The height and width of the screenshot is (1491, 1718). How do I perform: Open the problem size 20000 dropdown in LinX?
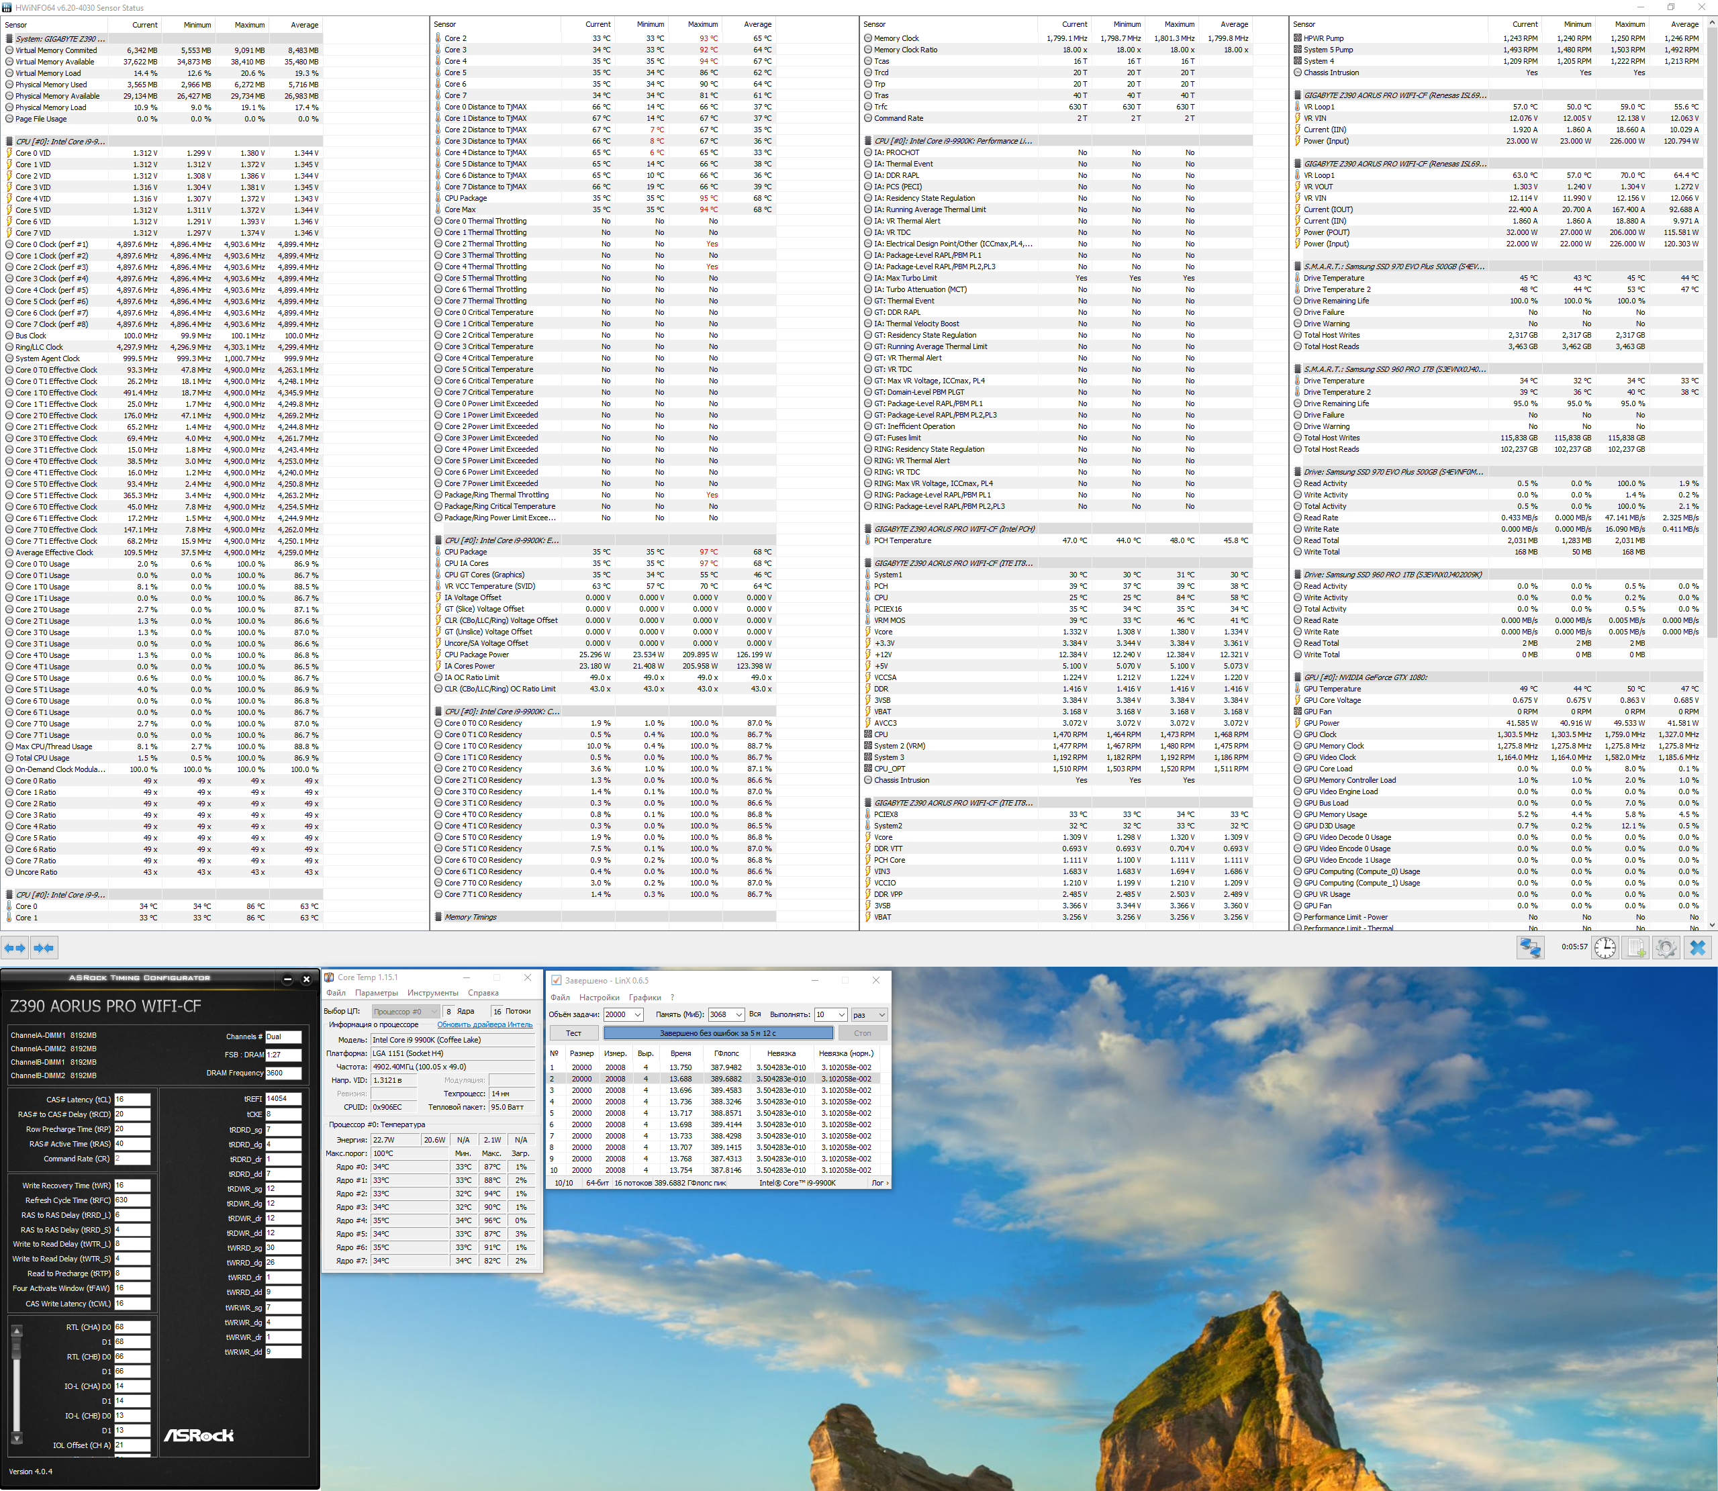pos(637,1015)
